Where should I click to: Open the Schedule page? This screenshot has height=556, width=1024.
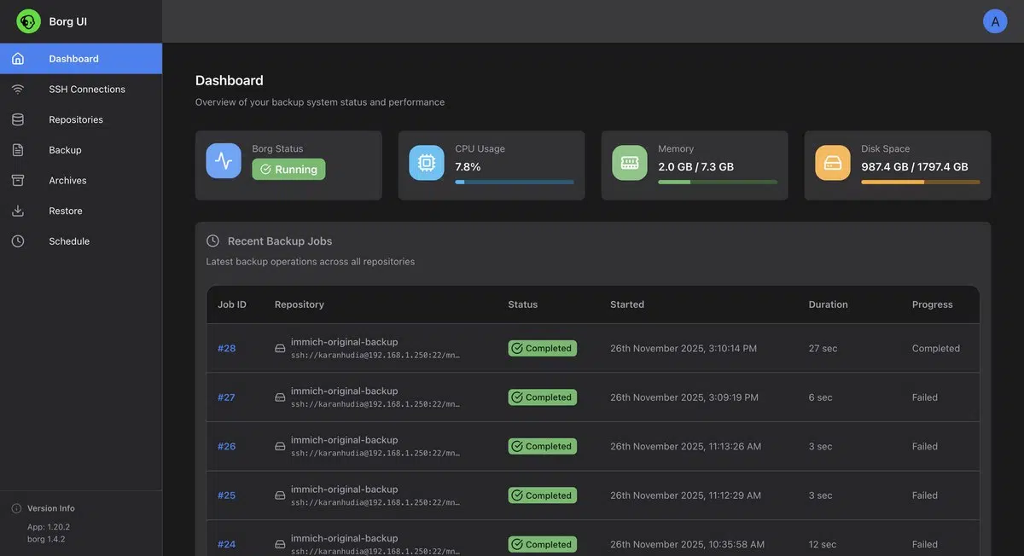pyautogui.click(x=69, y=241)
